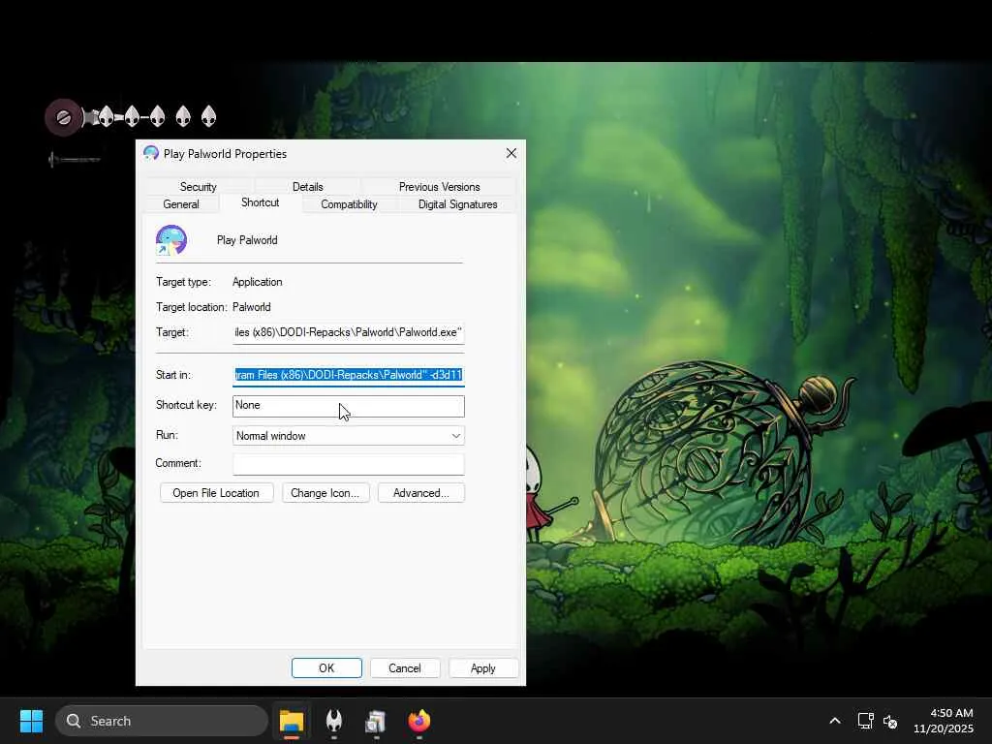Open the clock and date panel

click(944, 721)
